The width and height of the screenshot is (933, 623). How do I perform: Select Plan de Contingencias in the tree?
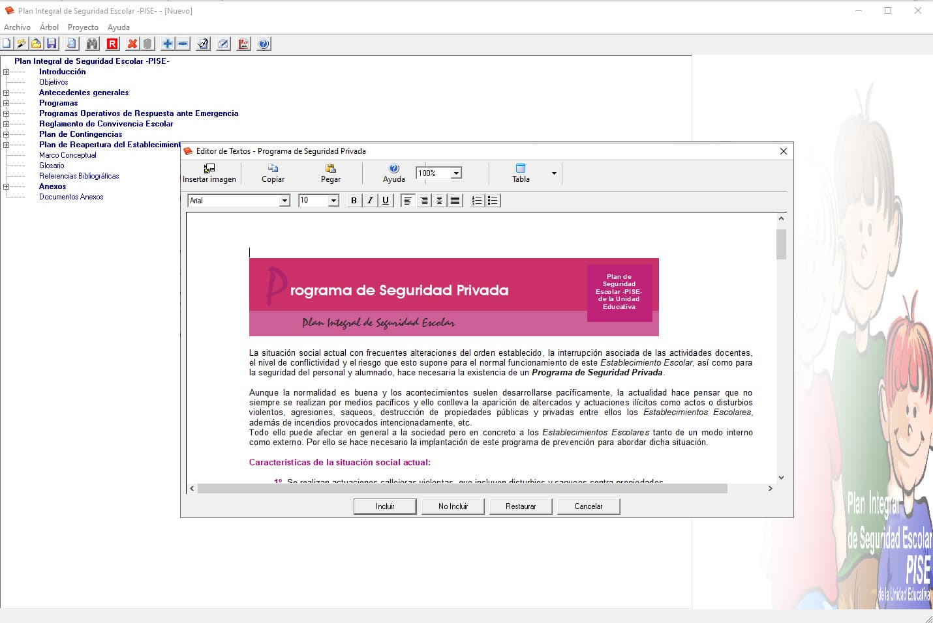point(80,134)
